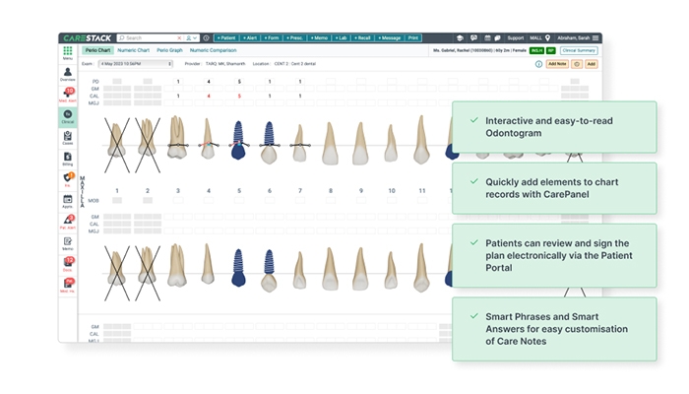689x394 pixels.
Task: Click the + Alert button
Action: click(x=250, y=37)
